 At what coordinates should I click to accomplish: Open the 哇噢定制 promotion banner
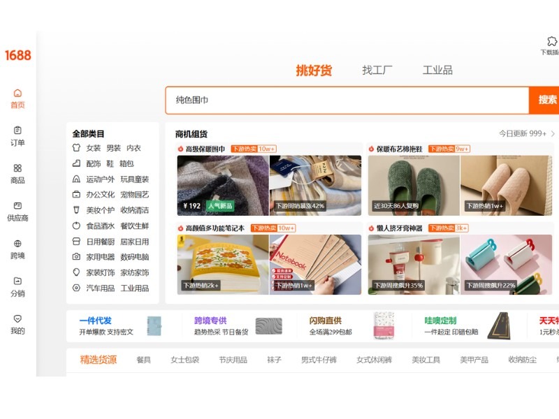[467, 326]
